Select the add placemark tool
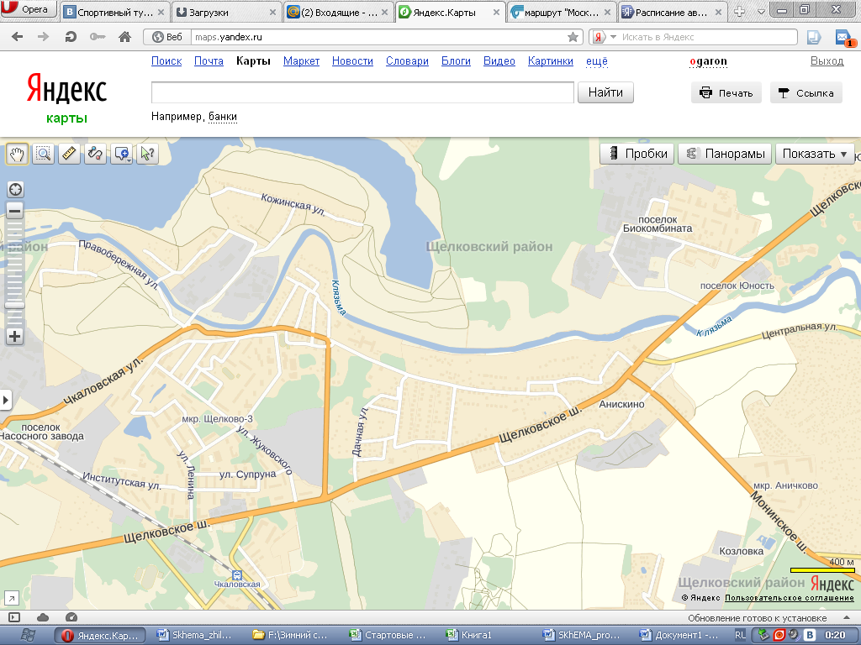 (x=122, y=155)
